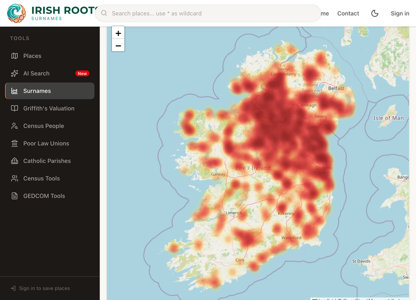Open Census People

[x=50, y=126]
